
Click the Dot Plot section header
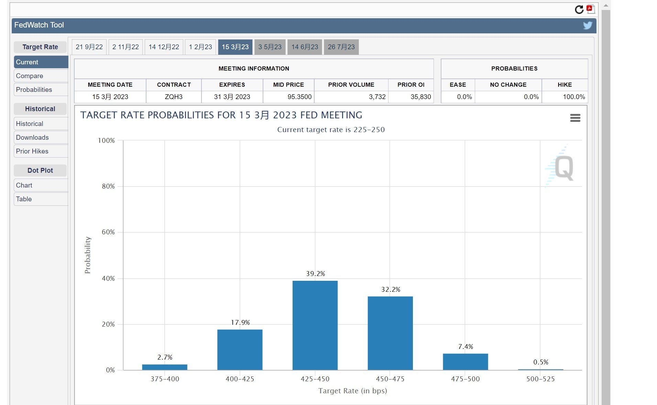[40, 171]
